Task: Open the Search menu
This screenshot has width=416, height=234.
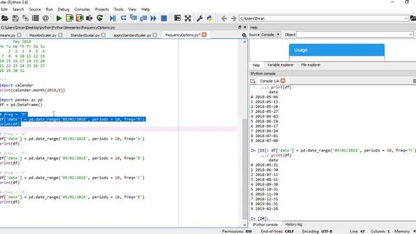Action: [18, 9]
